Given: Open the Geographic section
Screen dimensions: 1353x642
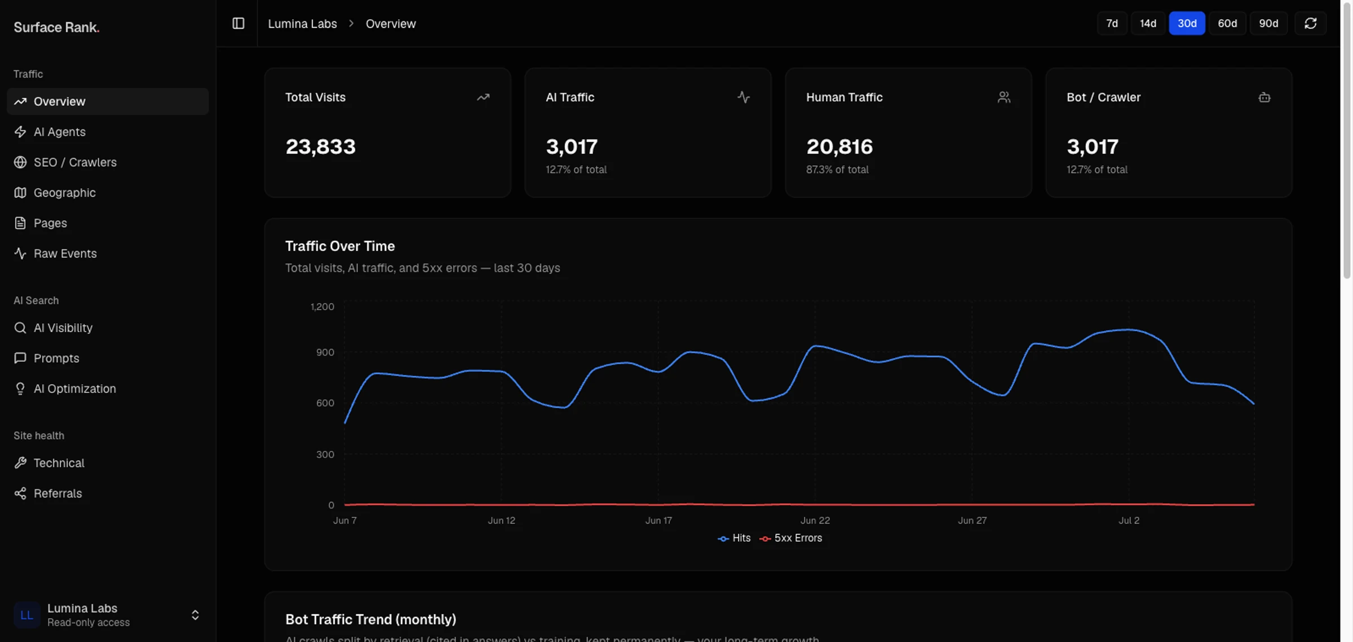Looking at the screenshot, I should coord(108,193).
